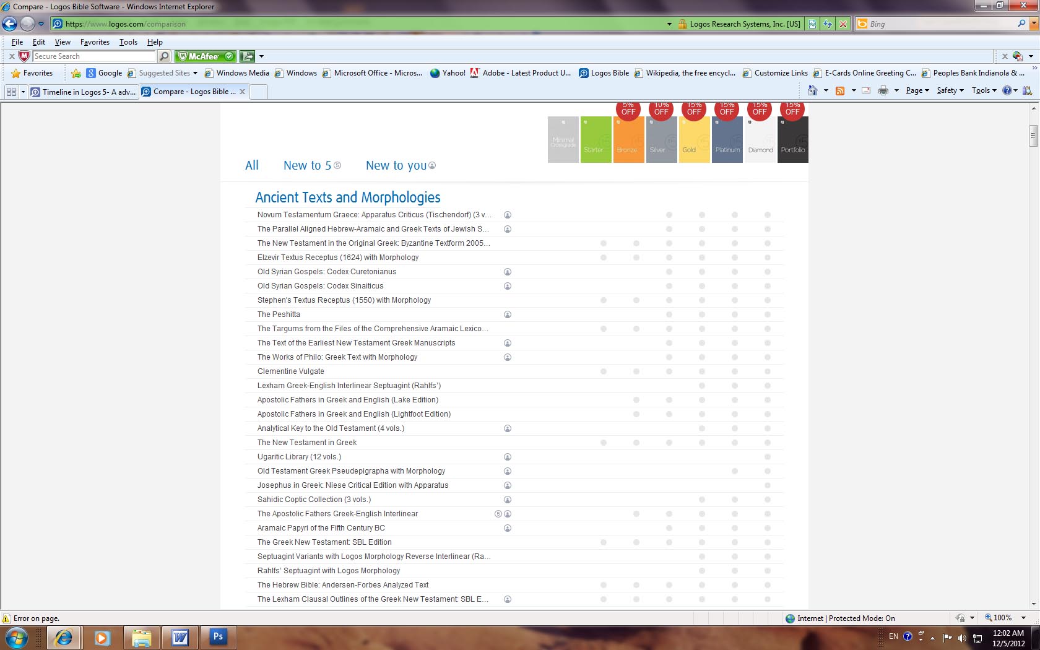Open Quick Tabs grid icon
Image resolution: width=1040 pixels, height=650 pixels.
pyautogui.click(x=11, y=92)
